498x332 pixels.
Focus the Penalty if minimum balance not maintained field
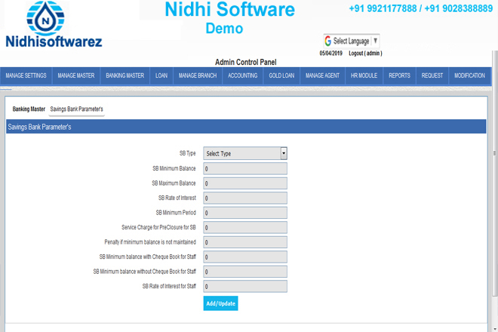point(245,242)
